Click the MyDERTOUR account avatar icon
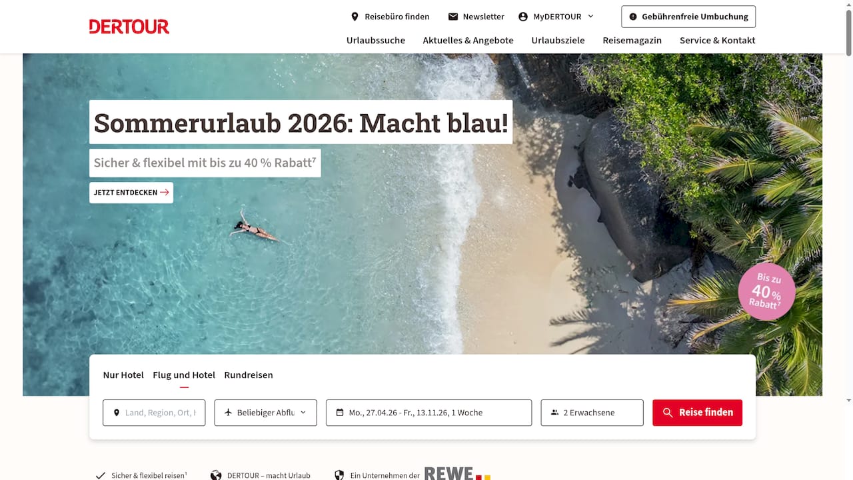This screenshot has height=480, width=853. pyautogui.click(x=523, y=17)
